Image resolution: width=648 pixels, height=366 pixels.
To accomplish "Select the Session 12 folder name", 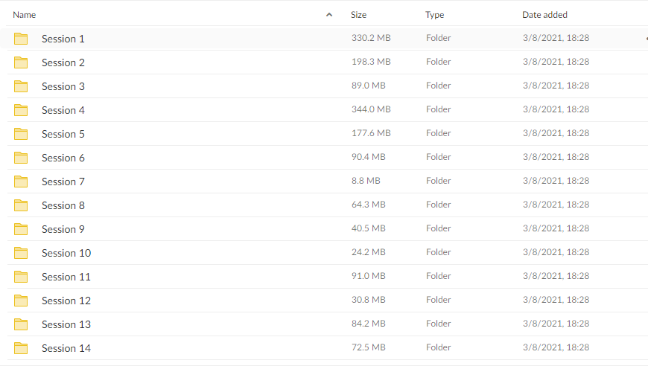I will coord(66,301).
